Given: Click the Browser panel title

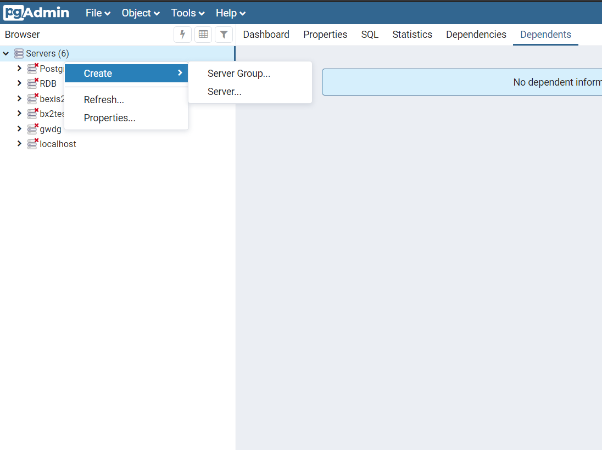Looking at the screenshot, I should coord(23,35).
